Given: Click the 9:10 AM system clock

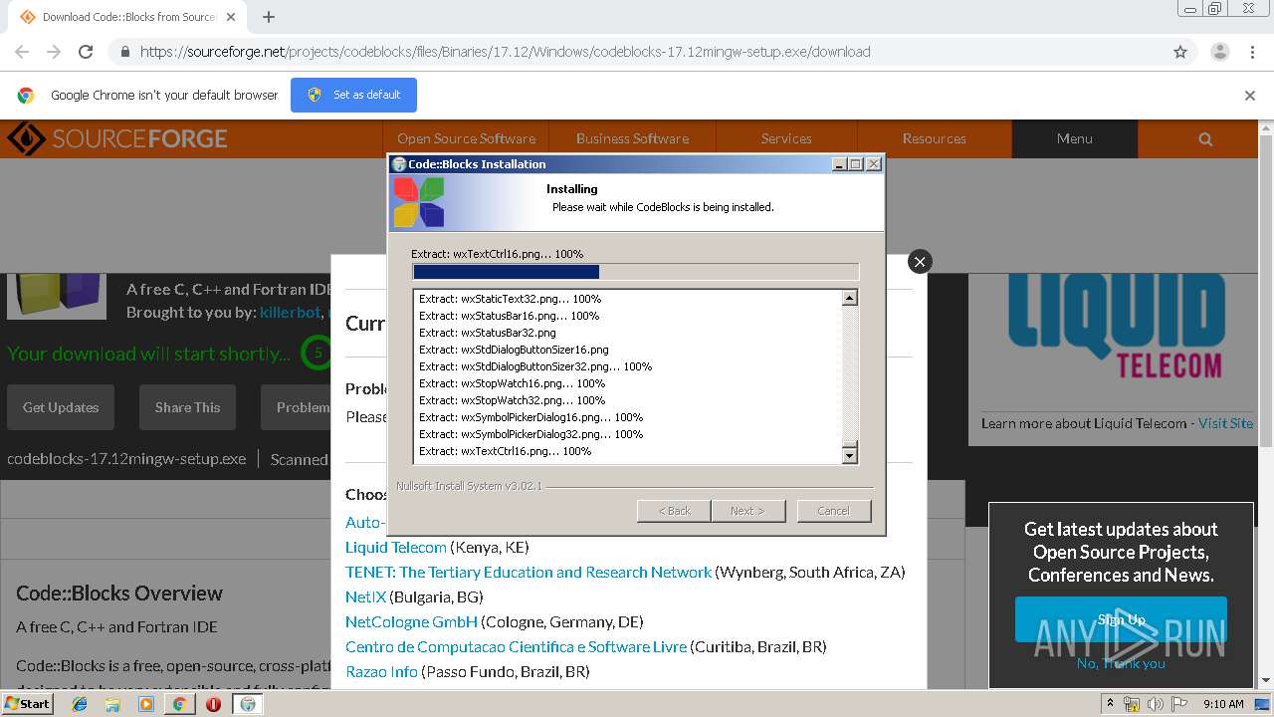Looking at the screenshot, I should tap(1223, 704).
